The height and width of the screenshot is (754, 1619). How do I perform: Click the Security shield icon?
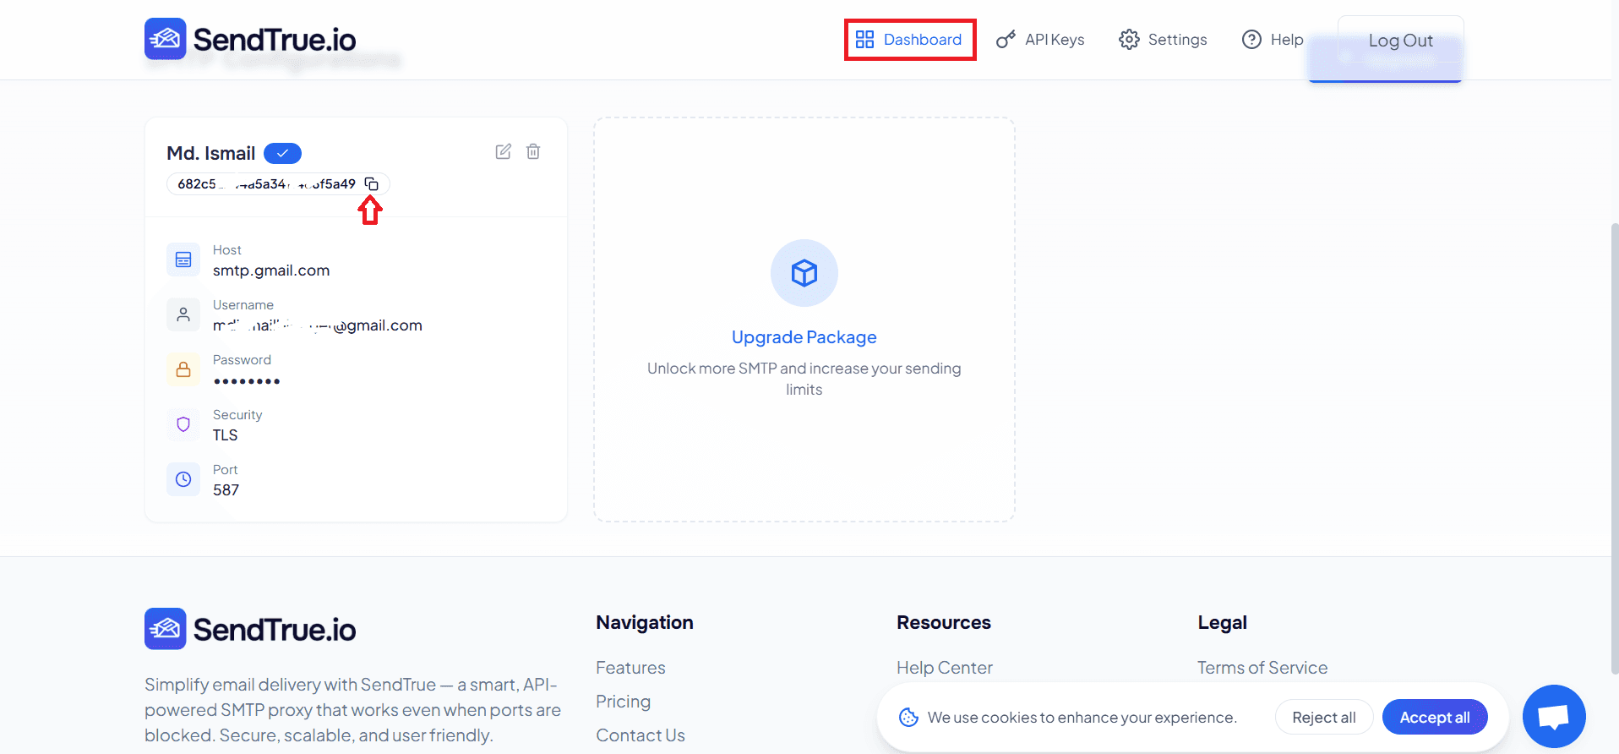pyautogui.click(x=183, y=424)
